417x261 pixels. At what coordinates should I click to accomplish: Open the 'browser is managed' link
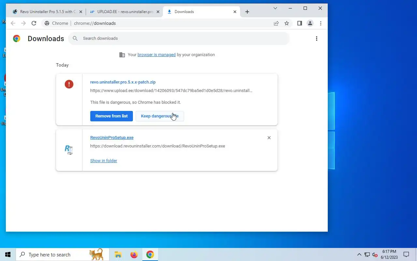click(156, 55)
